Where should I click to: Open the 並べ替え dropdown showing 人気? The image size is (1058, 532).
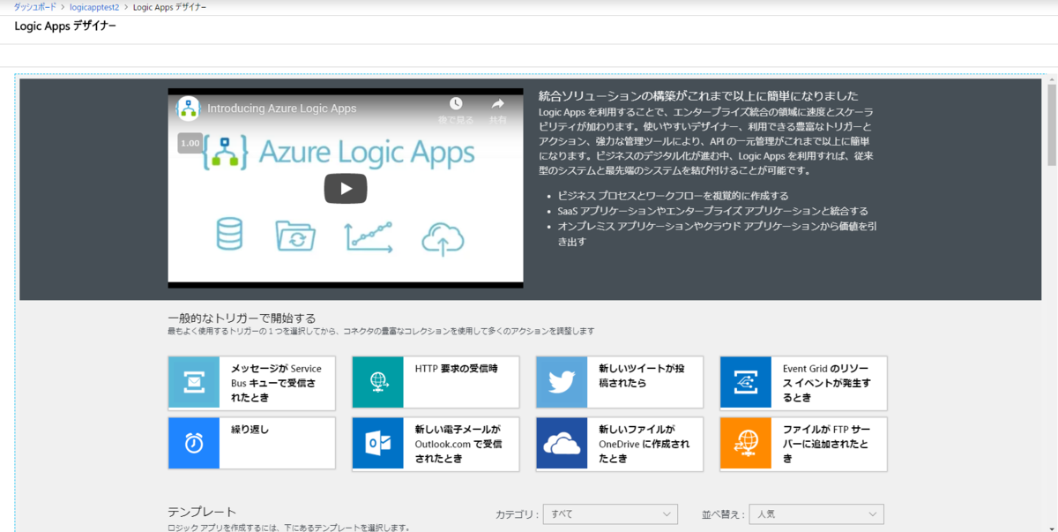tap(816, 513)
